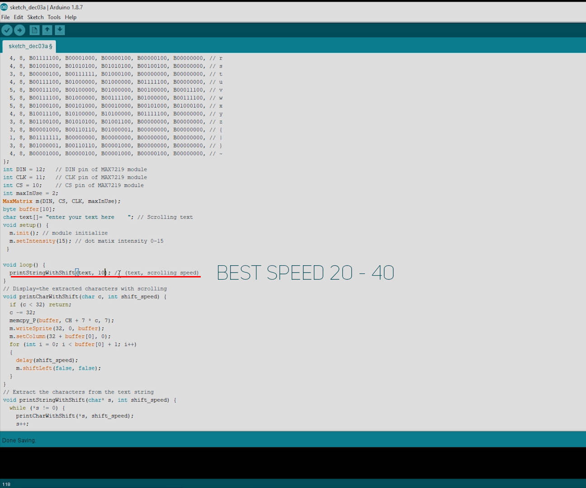
Task: Click the 's++;' line
Action: [x=22, y=424]
